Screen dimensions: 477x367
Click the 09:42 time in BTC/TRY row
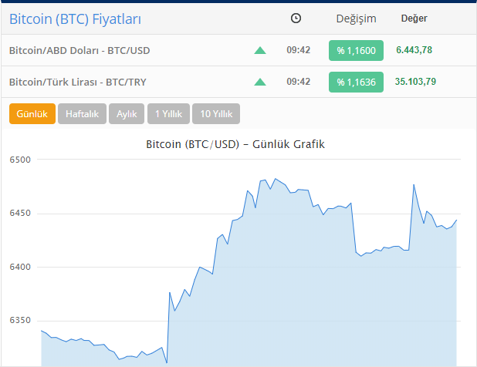click(299, 82)
